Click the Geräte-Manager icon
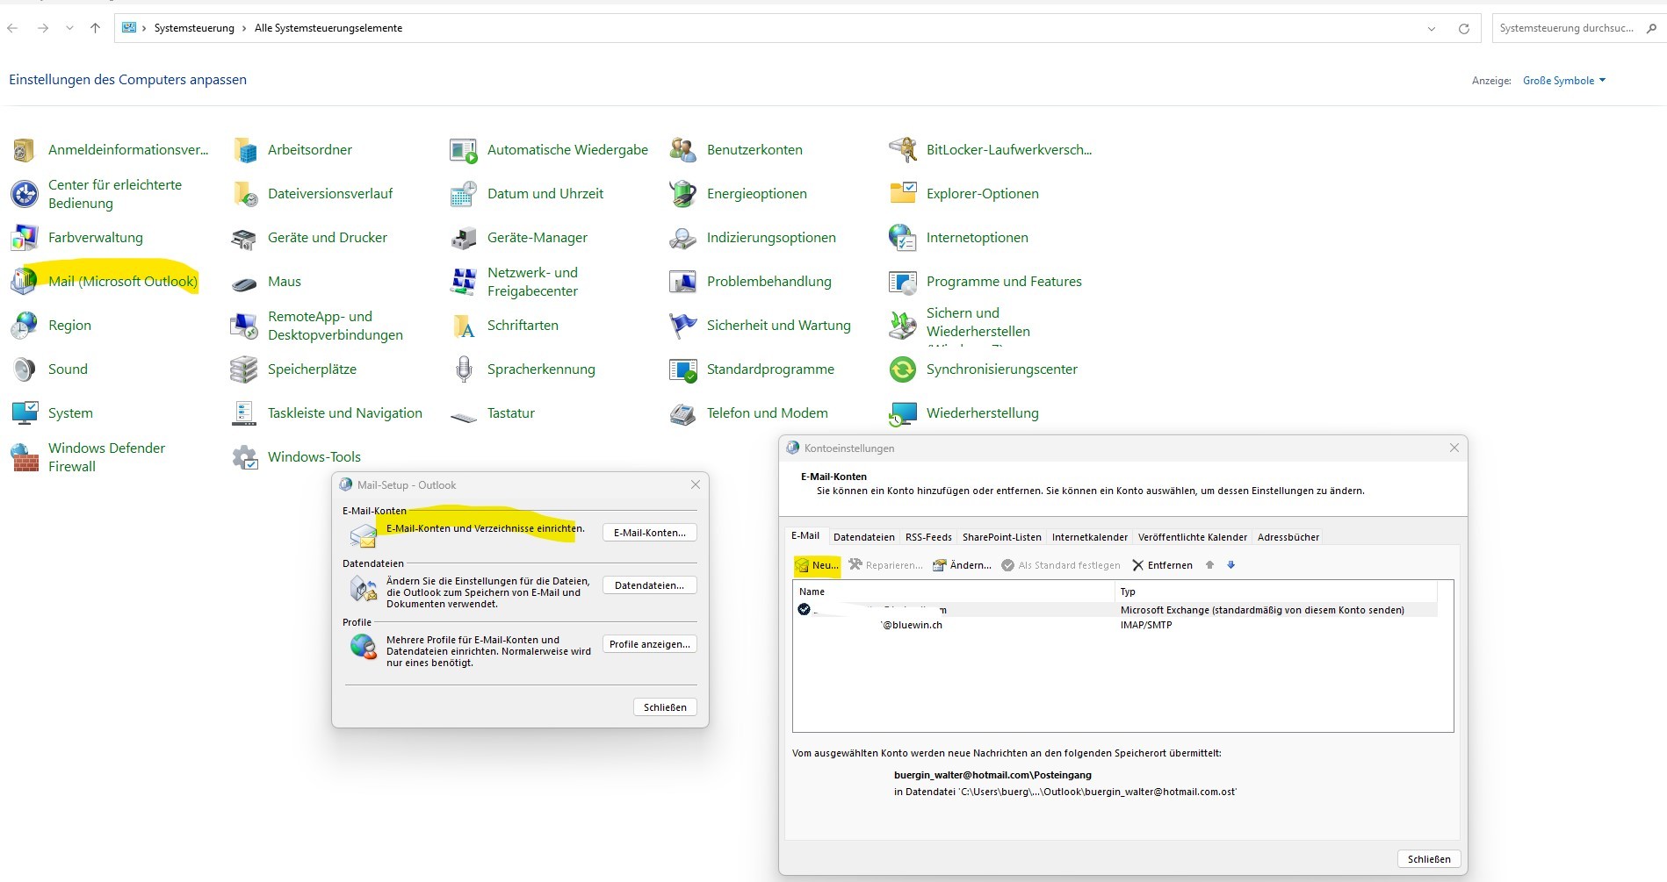This screenshot has height=882, width=1667. pyautogui.click(x=464, y=238)
